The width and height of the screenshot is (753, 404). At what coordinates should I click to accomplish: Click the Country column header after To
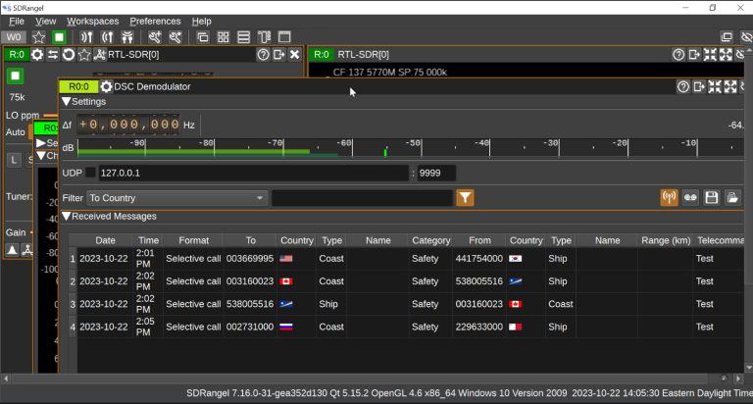coord(297,240)
